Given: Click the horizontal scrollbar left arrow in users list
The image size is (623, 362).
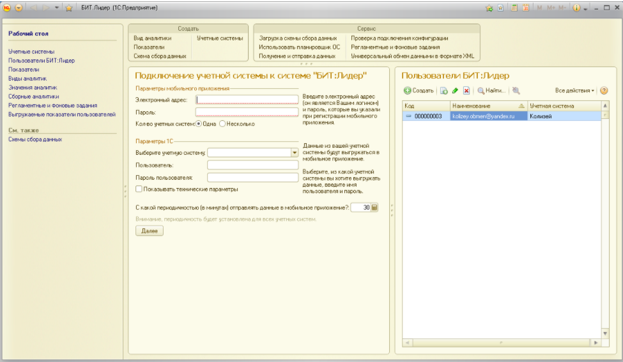Looking at the screenshot, I should point(407,343).
